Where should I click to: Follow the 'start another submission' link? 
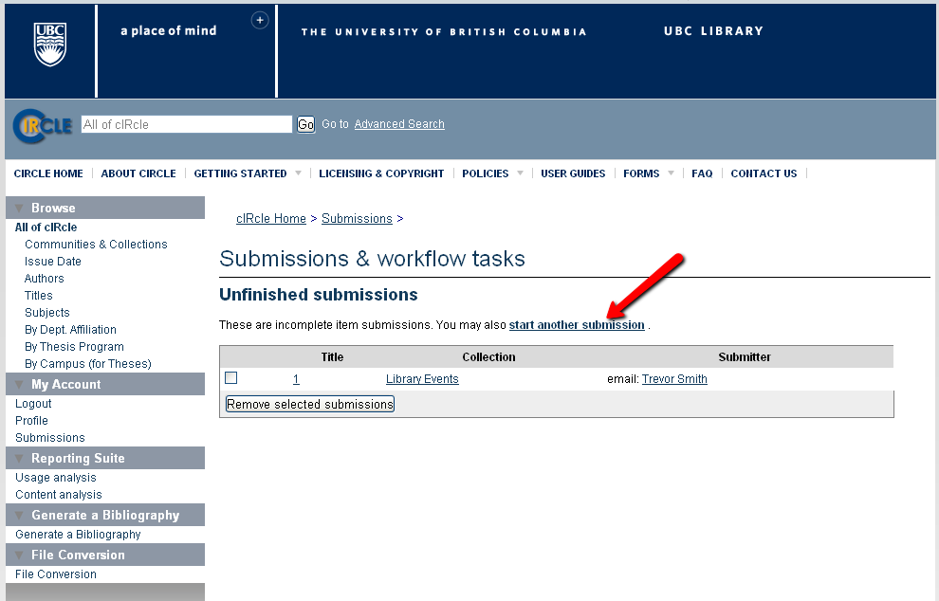(577, 325)
